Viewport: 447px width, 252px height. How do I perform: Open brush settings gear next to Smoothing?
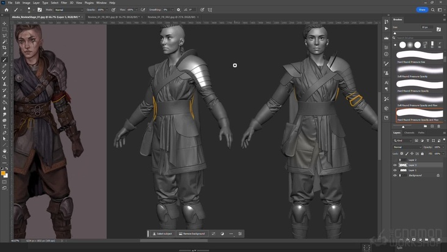(x=178, y=10)
